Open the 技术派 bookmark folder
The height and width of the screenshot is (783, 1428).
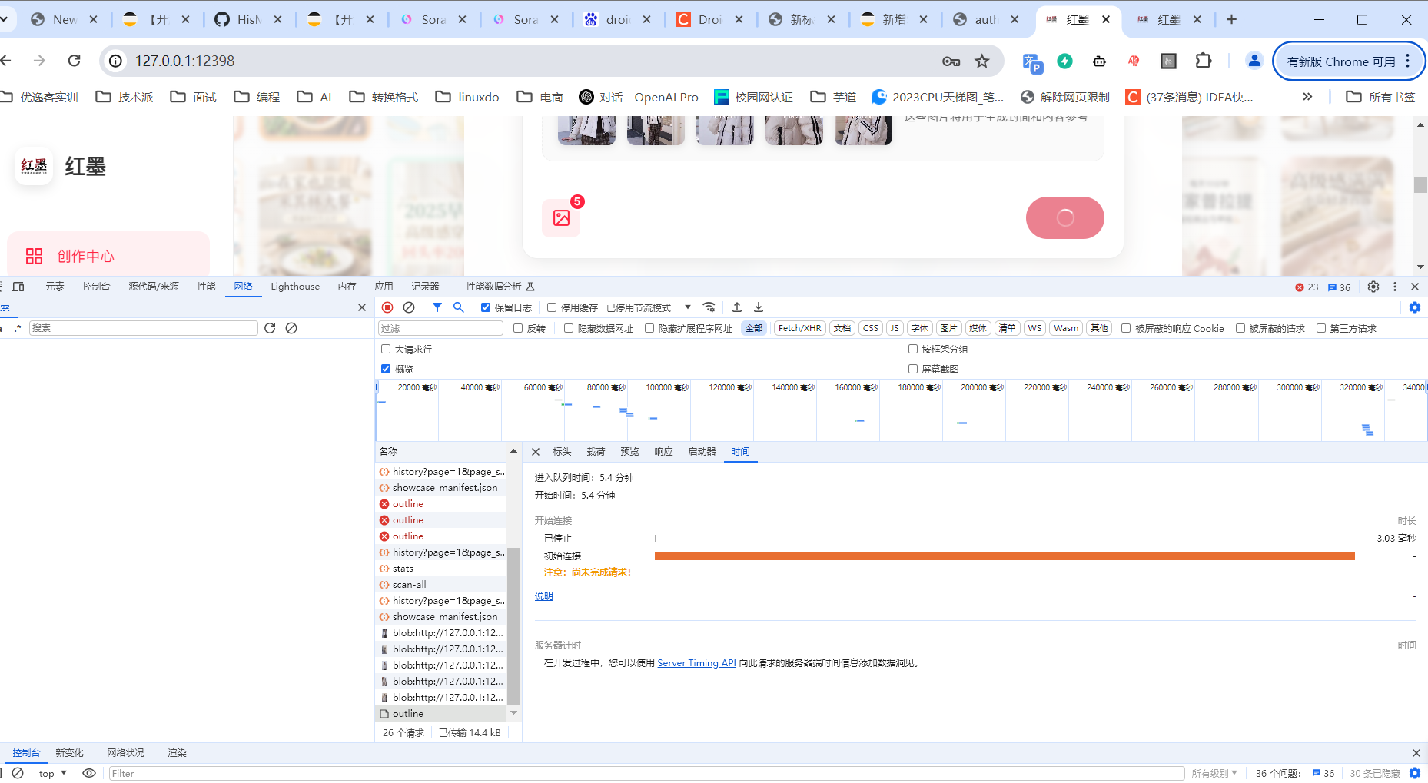[x=125, y=97]
